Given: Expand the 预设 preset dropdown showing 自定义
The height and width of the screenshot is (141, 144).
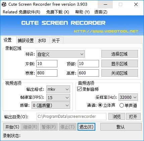Looking at the screenshot, I should click(60, 54).
